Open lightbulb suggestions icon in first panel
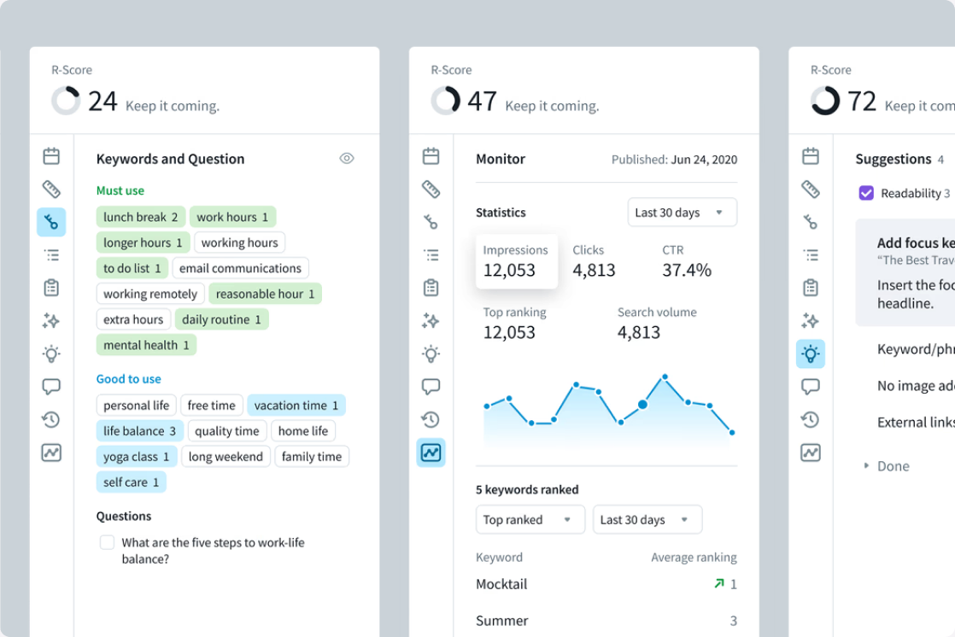Image resolution: width=955 pixels, height=637 pixels. click(x=51, y=354)
